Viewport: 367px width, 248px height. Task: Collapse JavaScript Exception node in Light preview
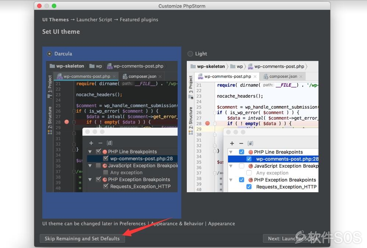pos(231,166)
